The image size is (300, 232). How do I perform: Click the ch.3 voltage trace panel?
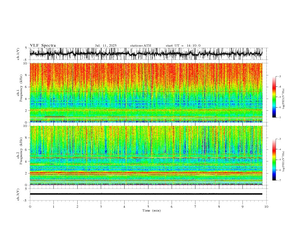(x=149, y=194)
